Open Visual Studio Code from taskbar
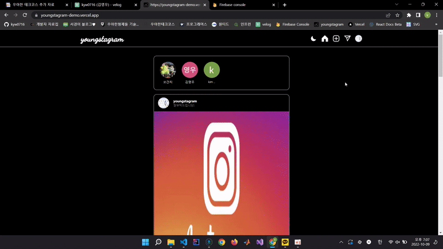The width and height of the screenshot is (443, 249). tap(184, 242)
